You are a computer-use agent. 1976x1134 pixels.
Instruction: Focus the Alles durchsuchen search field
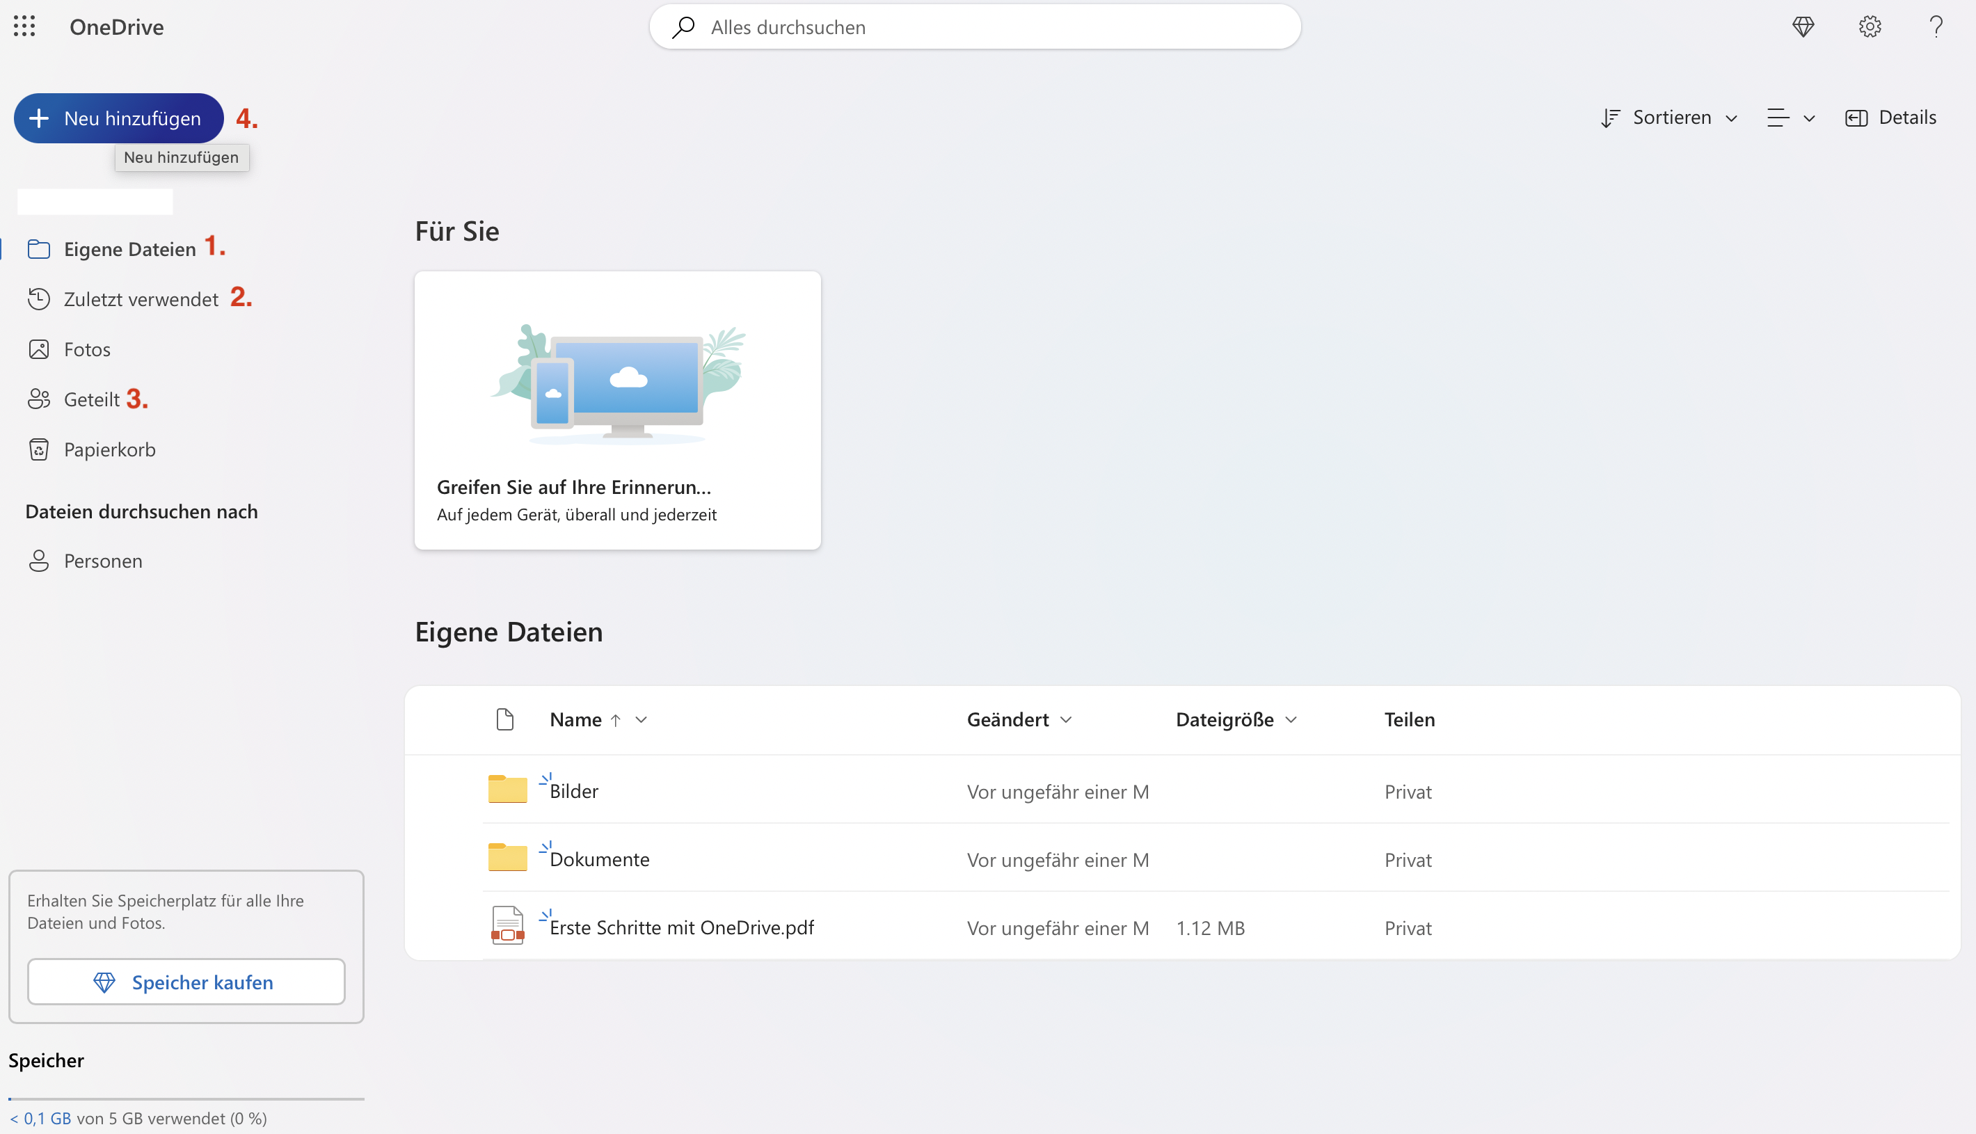[x=975, y=27]
